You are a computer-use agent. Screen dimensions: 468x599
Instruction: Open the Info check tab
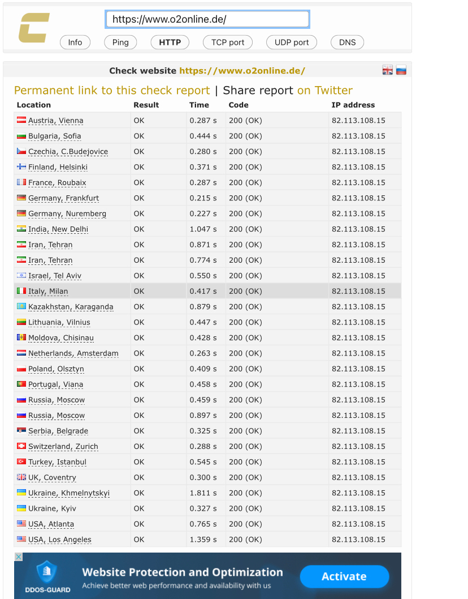click(x=75, y=42)
